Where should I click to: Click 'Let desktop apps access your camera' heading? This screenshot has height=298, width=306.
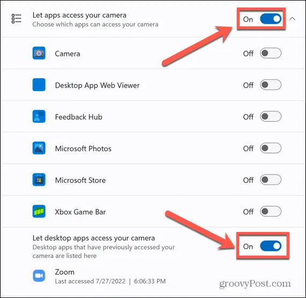93,238
